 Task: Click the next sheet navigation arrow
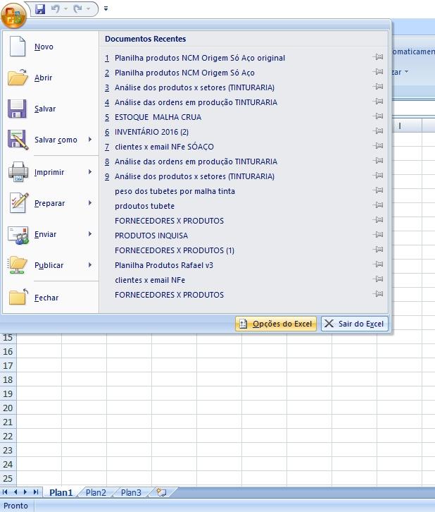click(25, 492)
